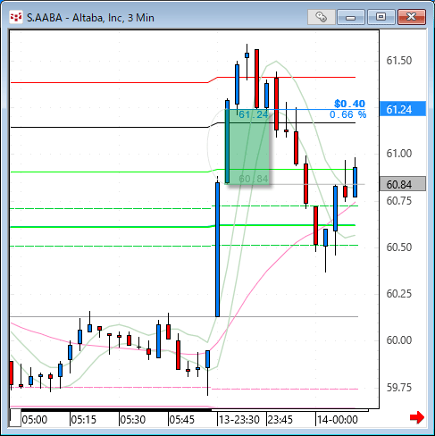435x436 pixels.
Task: Click the 13-23:30 time label
Action: pos(239,420)
